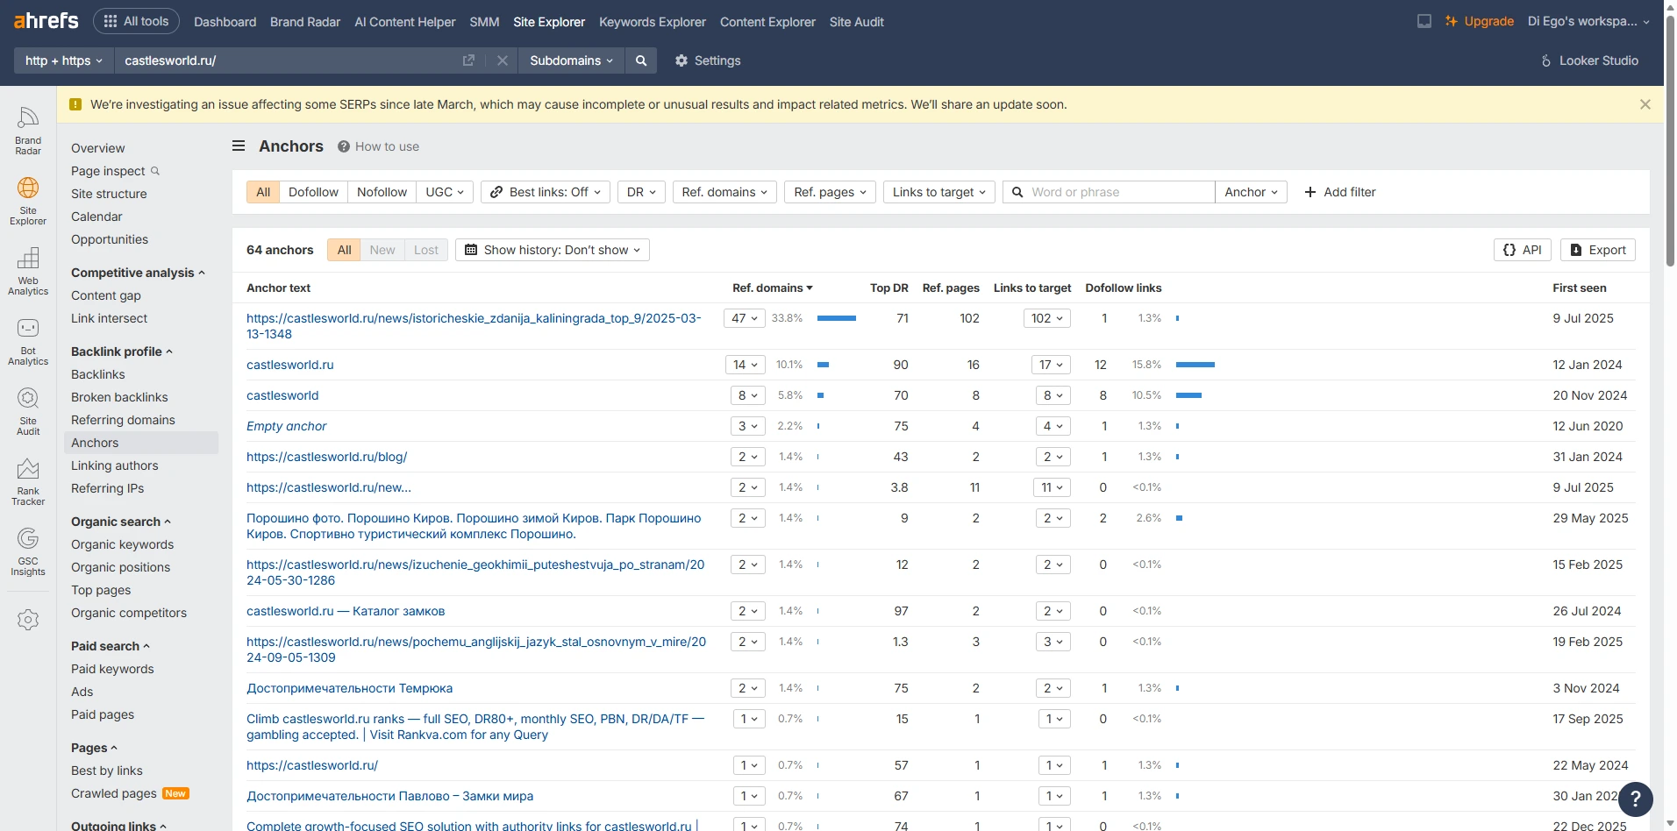
Task: Open Web Analytics sidebar icon
Action: (x=28, y=271)
